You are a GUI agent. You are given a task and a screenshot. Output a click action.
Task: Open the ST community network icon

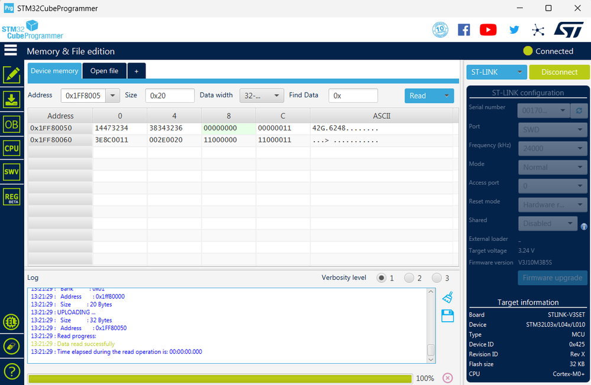(x=538, y=30)
